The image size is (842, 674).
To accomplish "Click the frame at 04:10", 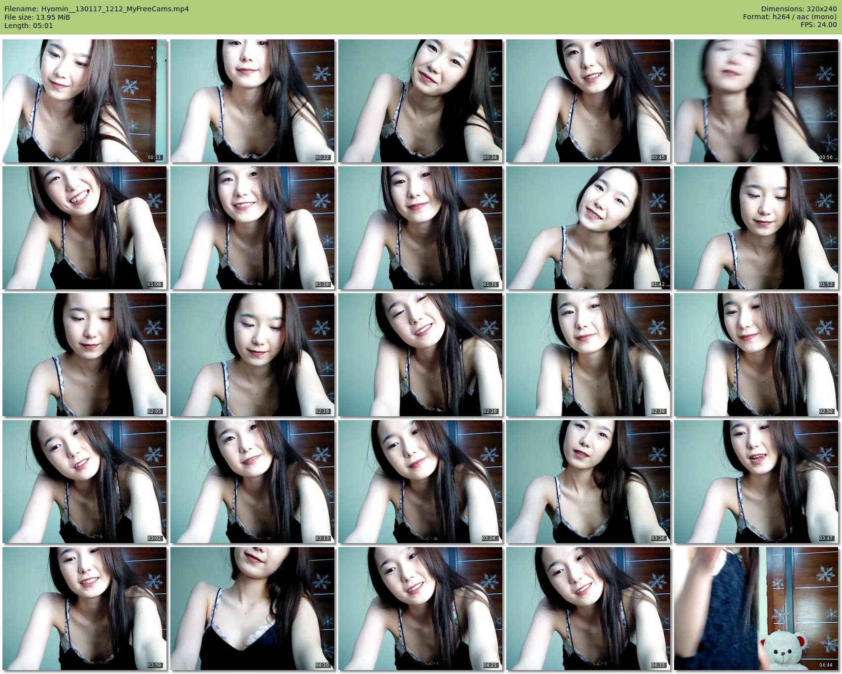I will [x=252, y=609].
